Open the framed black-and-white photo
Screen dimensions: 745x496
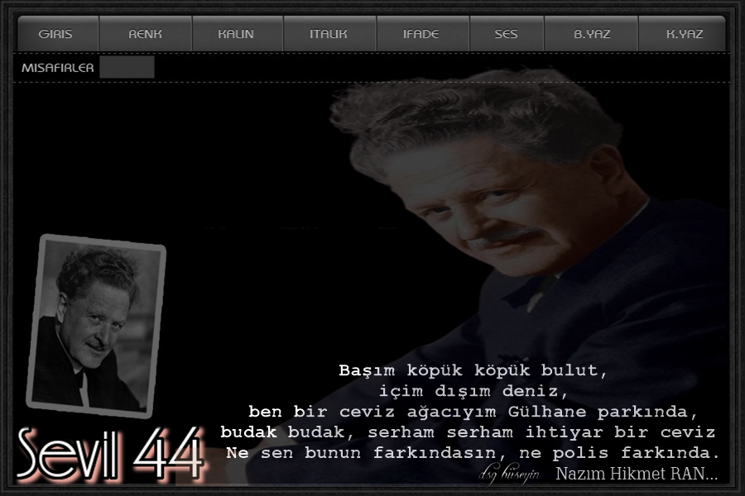(96, 326)
